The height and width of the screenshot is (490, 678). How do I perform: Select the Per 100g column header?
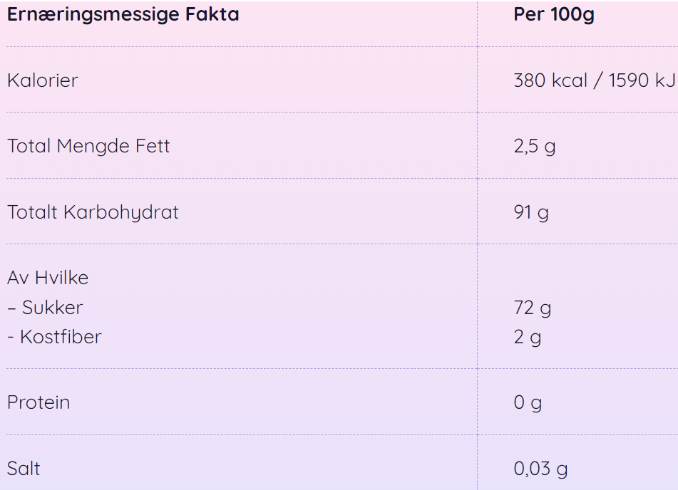[554, 15]
